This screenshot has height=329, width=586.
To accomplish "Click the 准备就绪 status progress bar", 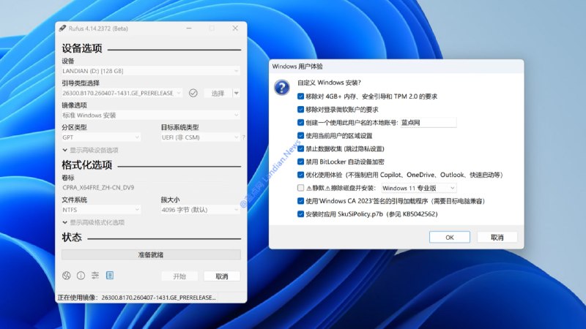I will point(151,254).
